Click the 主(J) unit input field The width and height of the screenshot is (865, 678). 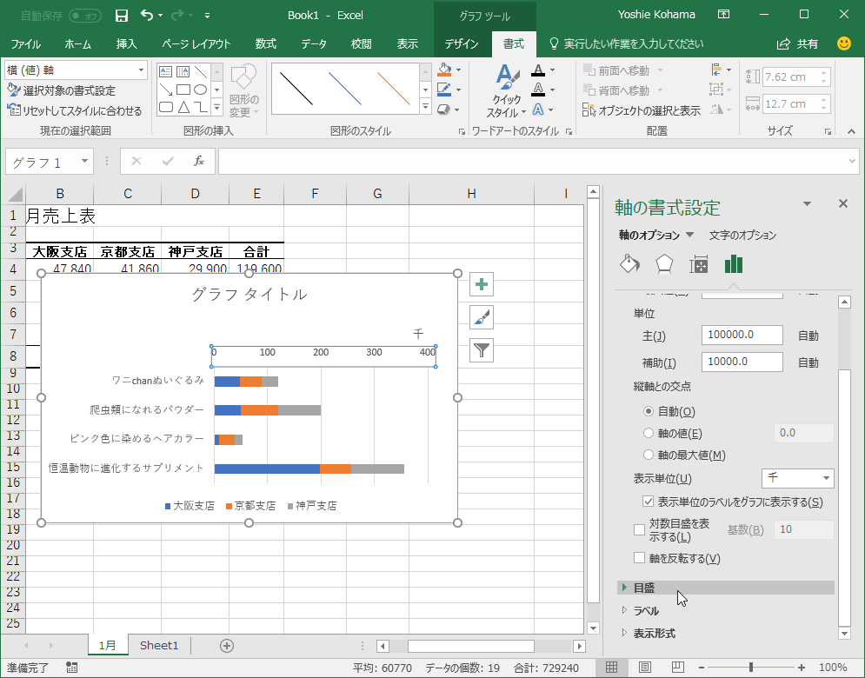[x=742, y=335]
